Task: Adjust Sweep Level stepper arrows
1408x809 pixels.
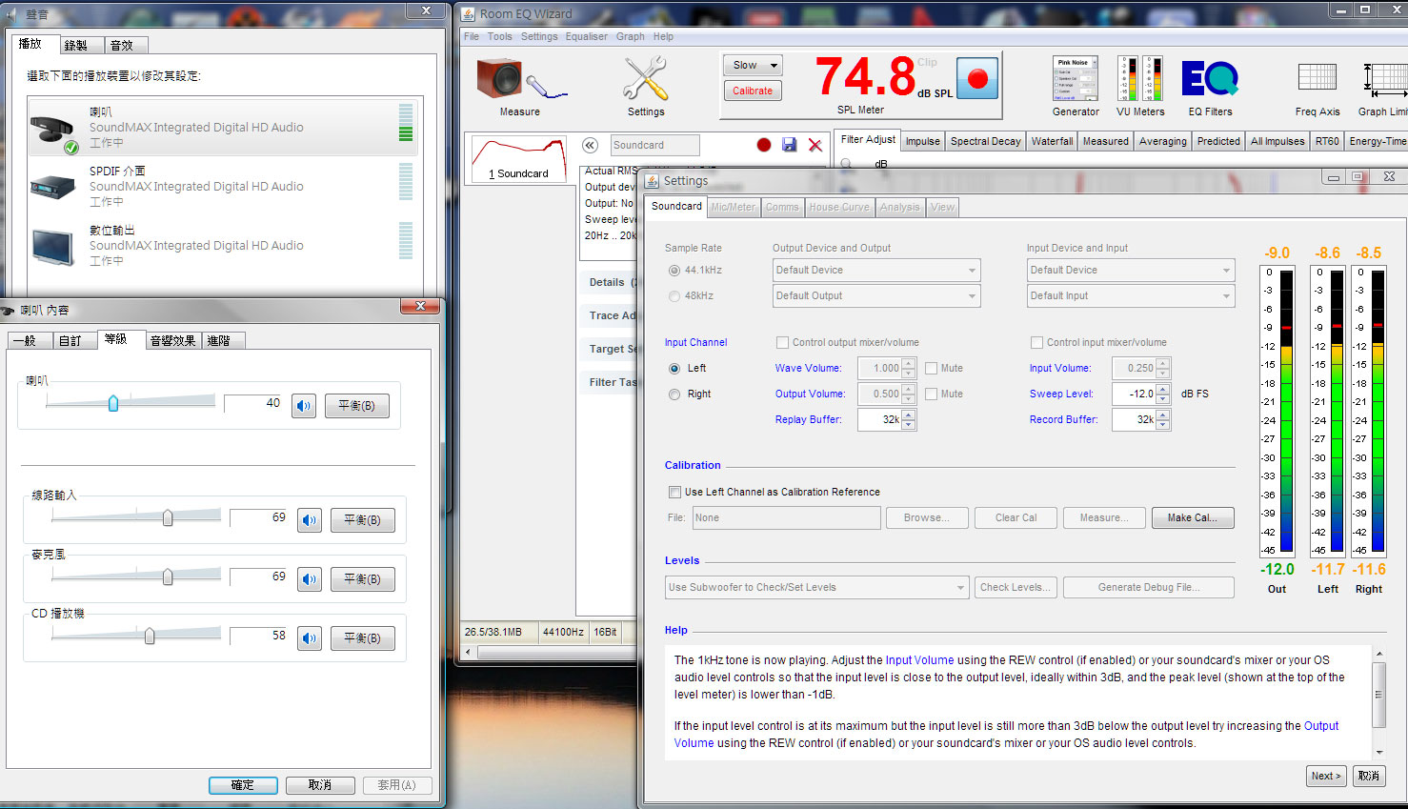Action: 1163,394
